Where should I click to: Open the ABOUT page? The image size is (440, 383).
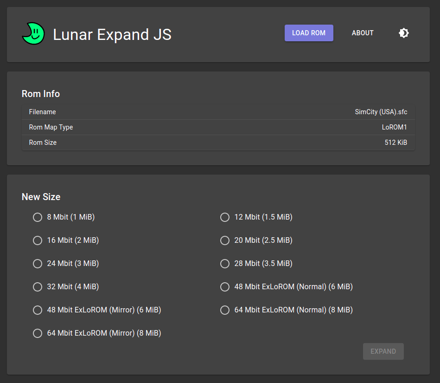362,33
